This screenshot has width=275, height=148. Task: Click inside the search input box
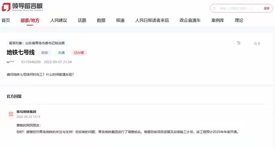click(237, 8)
